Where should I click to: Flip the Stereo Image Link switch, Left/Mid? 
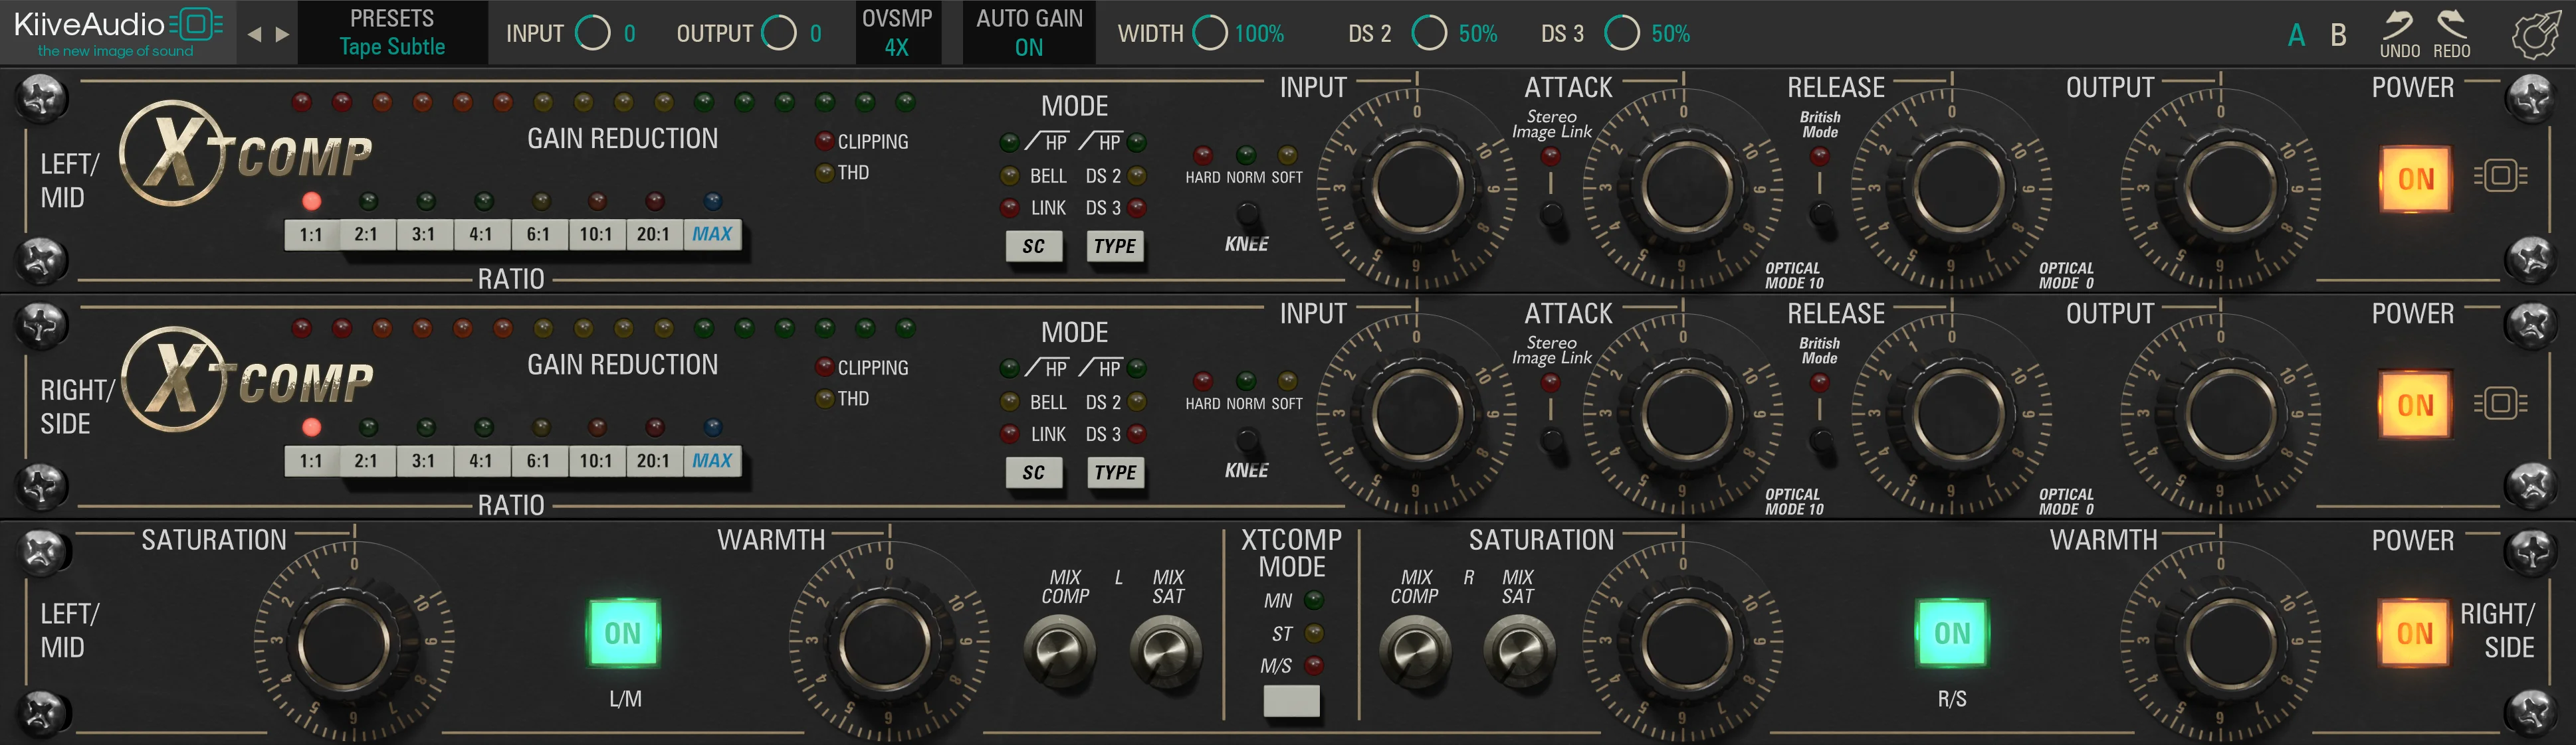point(1551,212)
